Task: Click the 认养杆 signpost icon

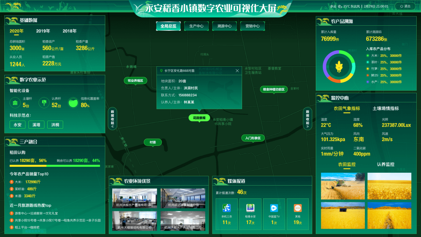Action: coord(44,103)
